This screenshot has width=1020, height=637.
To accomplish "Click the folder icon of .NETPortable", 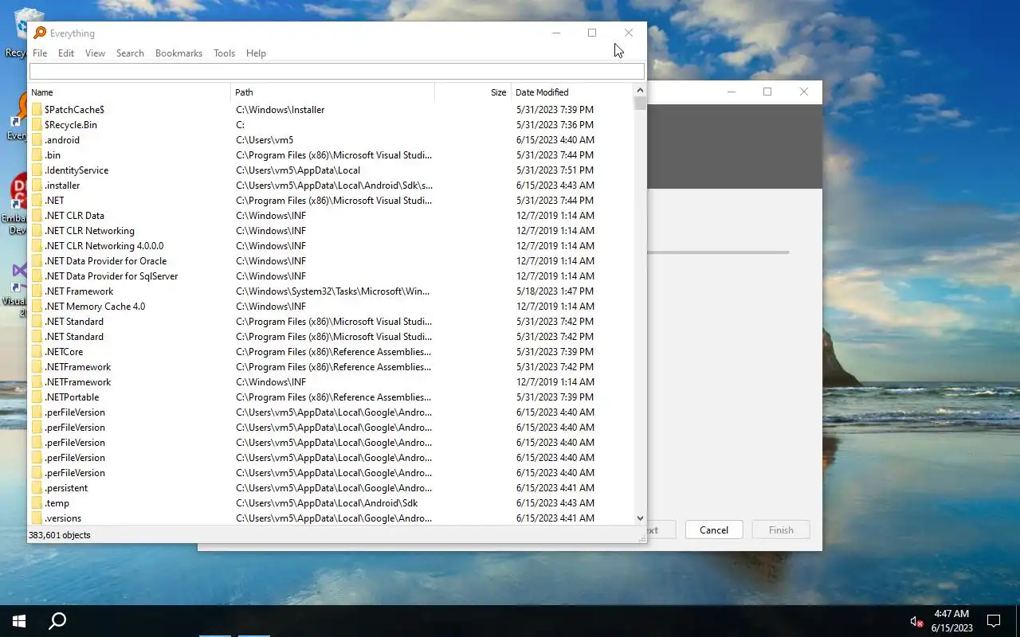I will (37, 397).
